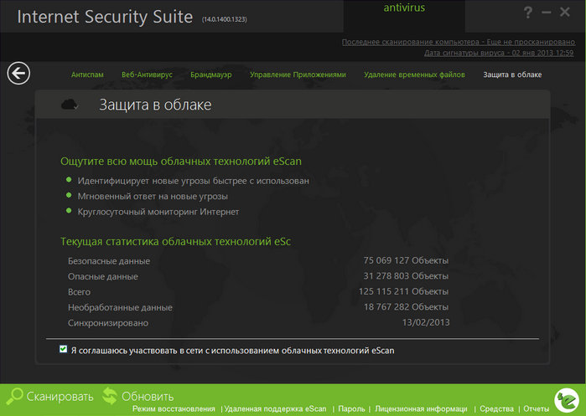Go back using the circled arrow icon
The image size is (586, 416).
point(18,73)
